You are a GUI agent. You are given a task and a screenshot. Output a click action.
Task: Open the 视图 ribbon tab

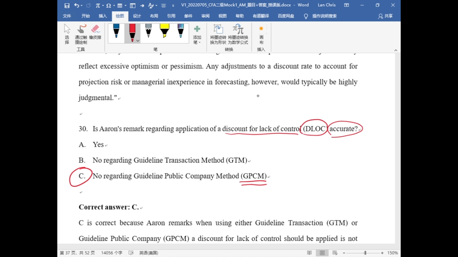(x=223, y=16)
